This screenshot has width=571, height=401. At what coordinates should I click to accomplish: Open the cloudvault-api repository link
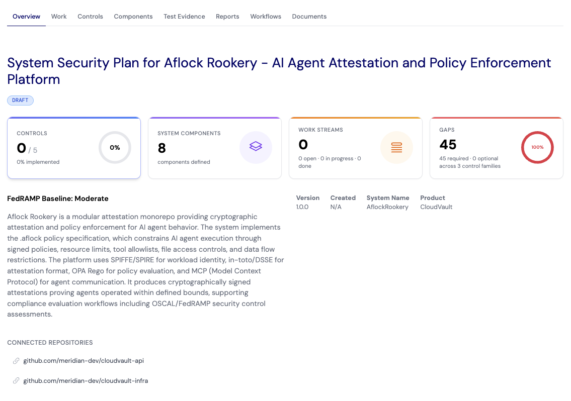(84, 361)
